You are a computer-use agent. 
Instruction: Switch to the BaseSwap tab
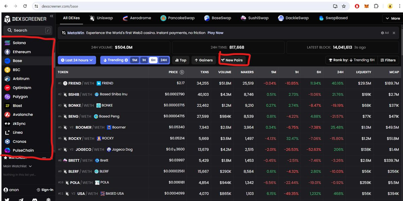pyautogui.click(x=217, y=18)
